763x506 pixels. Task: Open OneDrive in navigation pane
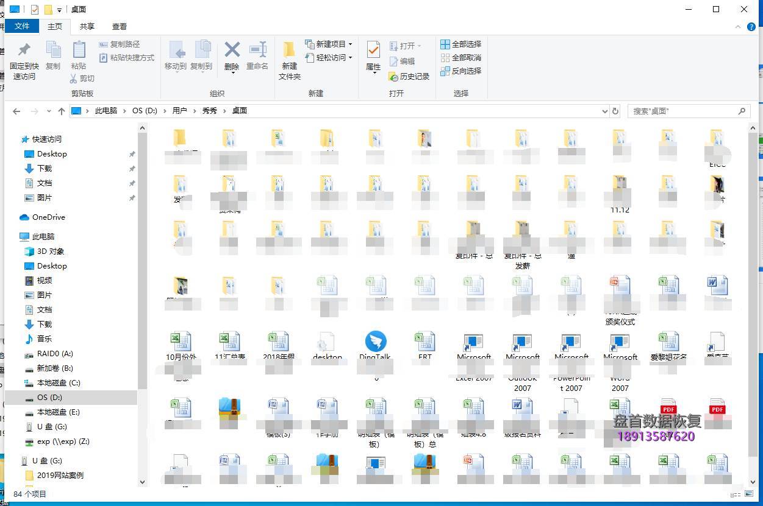click(x=49, y=217)
